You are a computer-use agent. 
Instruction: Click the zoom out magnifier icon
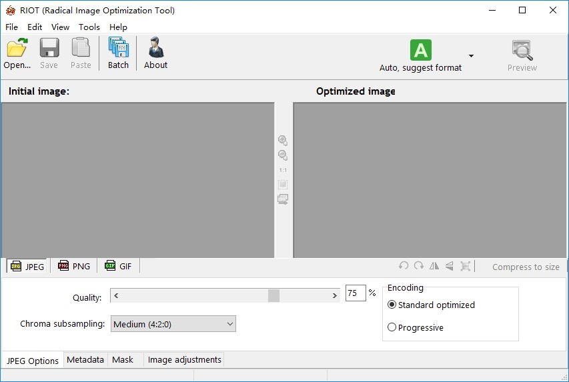click(x=283, y=155)
